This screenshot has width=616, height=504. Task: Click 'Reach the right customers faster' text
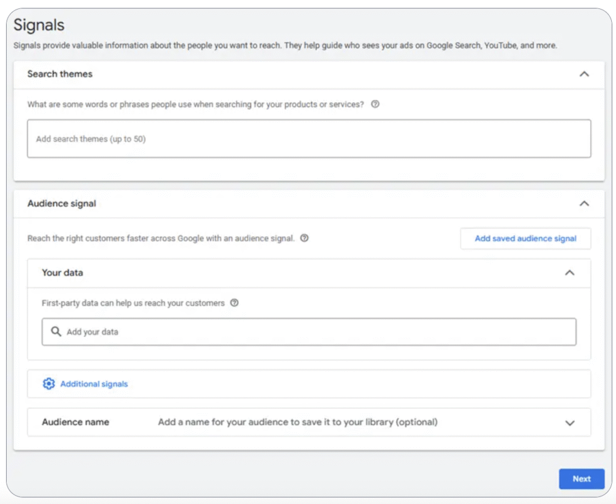coord(161,238)
